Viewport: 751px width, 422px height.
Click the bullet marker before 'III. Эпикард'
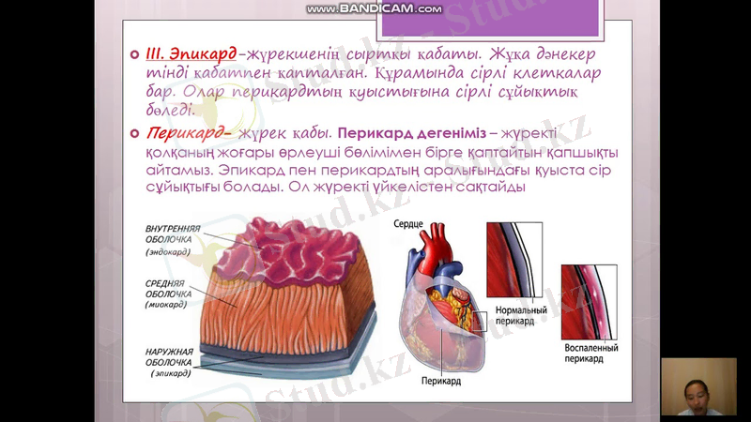[x=135, y=54]
